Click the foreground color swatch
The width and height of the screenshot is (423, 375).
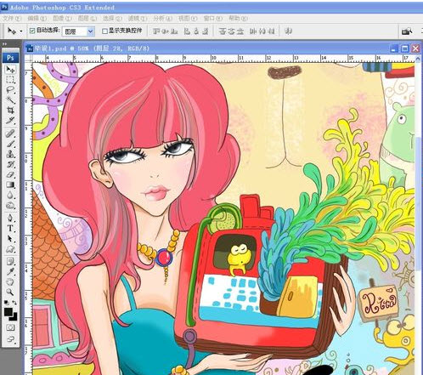(x=8, y=312)
